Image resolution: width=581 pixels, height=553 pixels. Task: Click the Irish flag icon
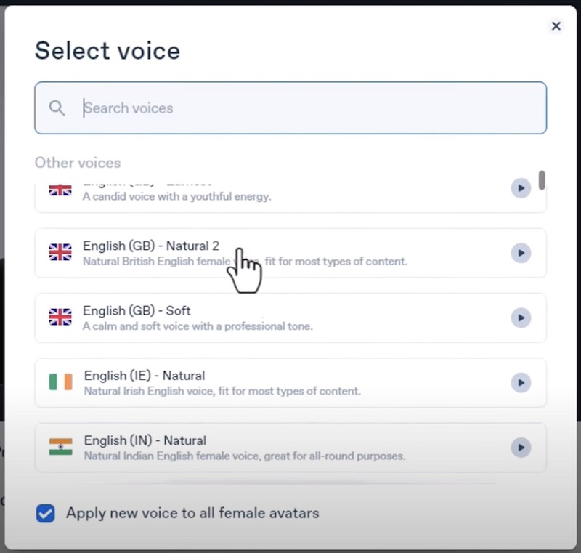point(60,382)
